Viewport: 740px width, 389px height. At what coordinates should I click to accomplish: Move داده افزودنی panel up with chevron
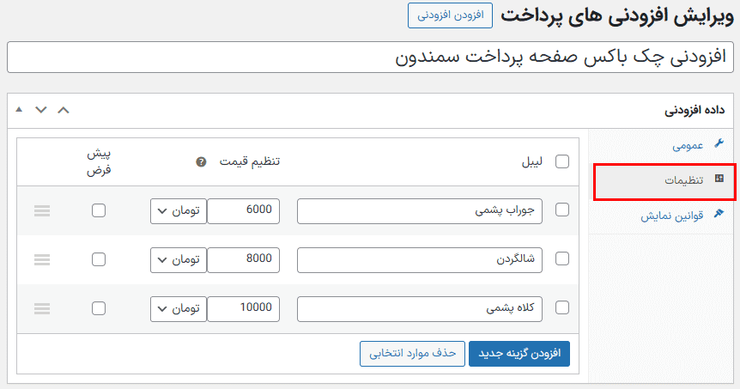pyautogui.click(x=64, y=110)
